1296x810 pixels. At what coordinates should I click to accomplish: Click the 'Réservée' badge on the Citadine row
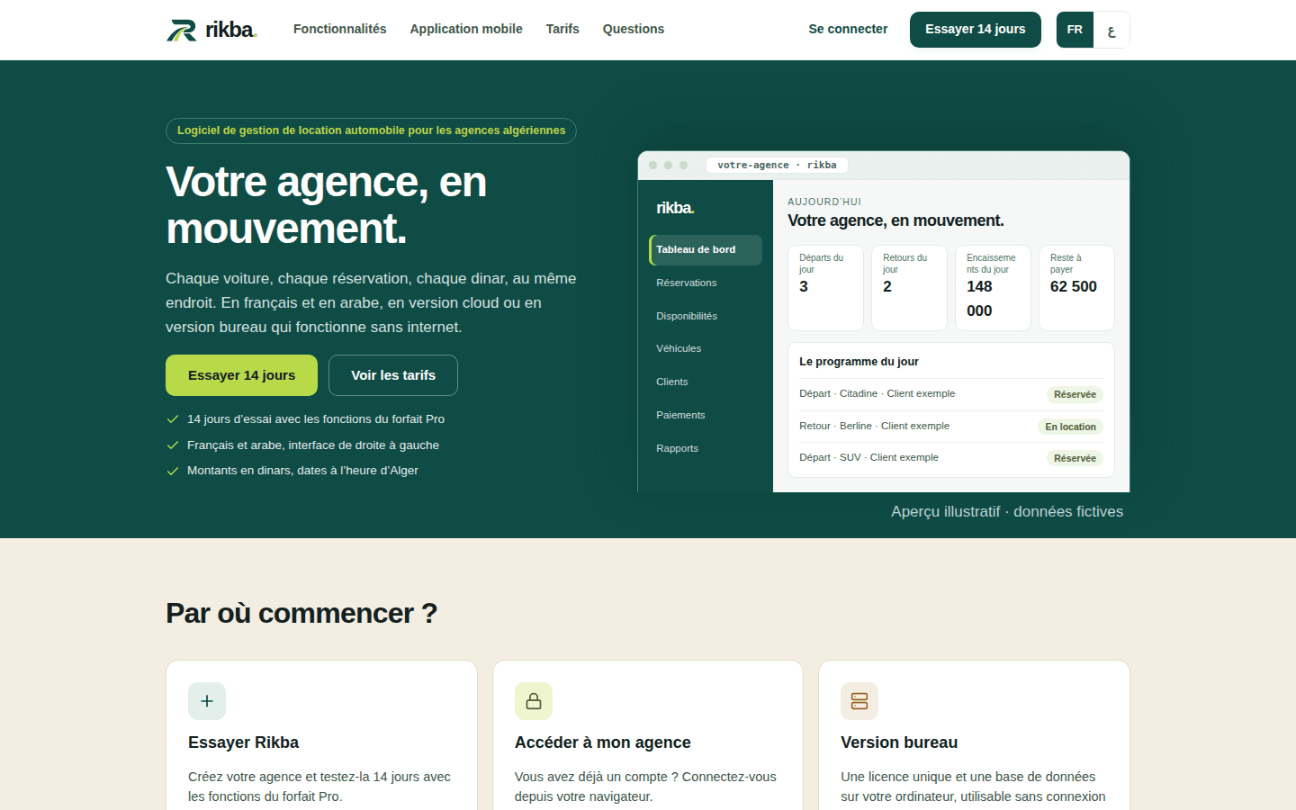1075,394
